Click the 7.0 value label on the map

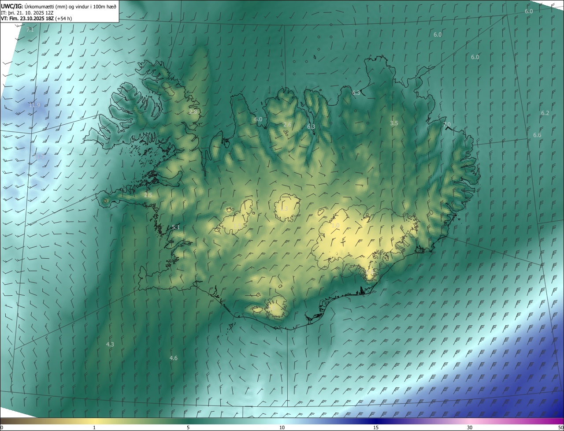coord(447,125)
